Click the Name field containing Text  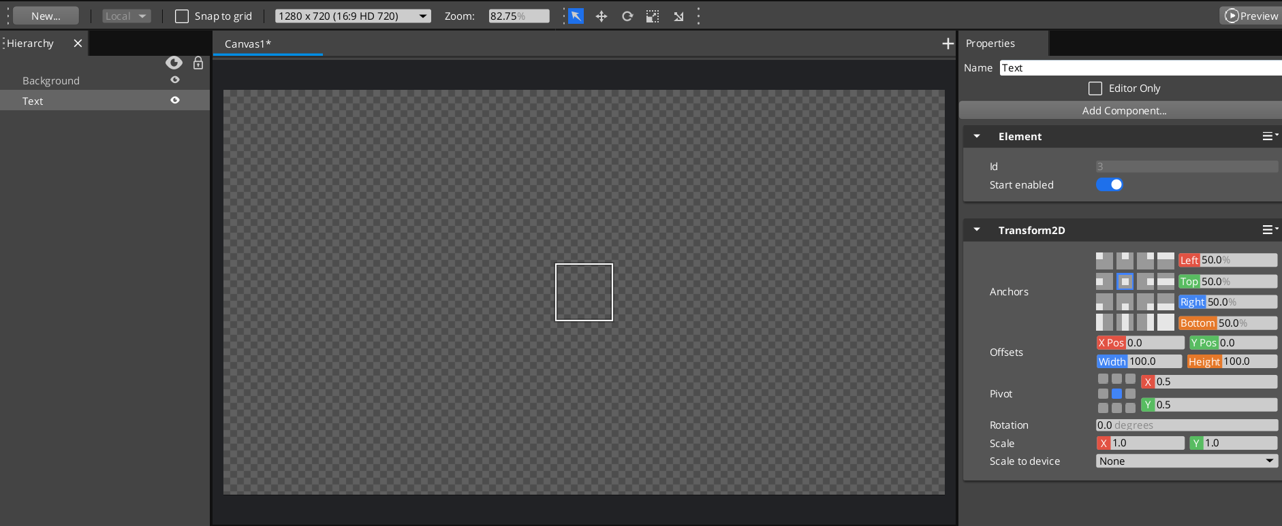click(x=1141, y=68)
